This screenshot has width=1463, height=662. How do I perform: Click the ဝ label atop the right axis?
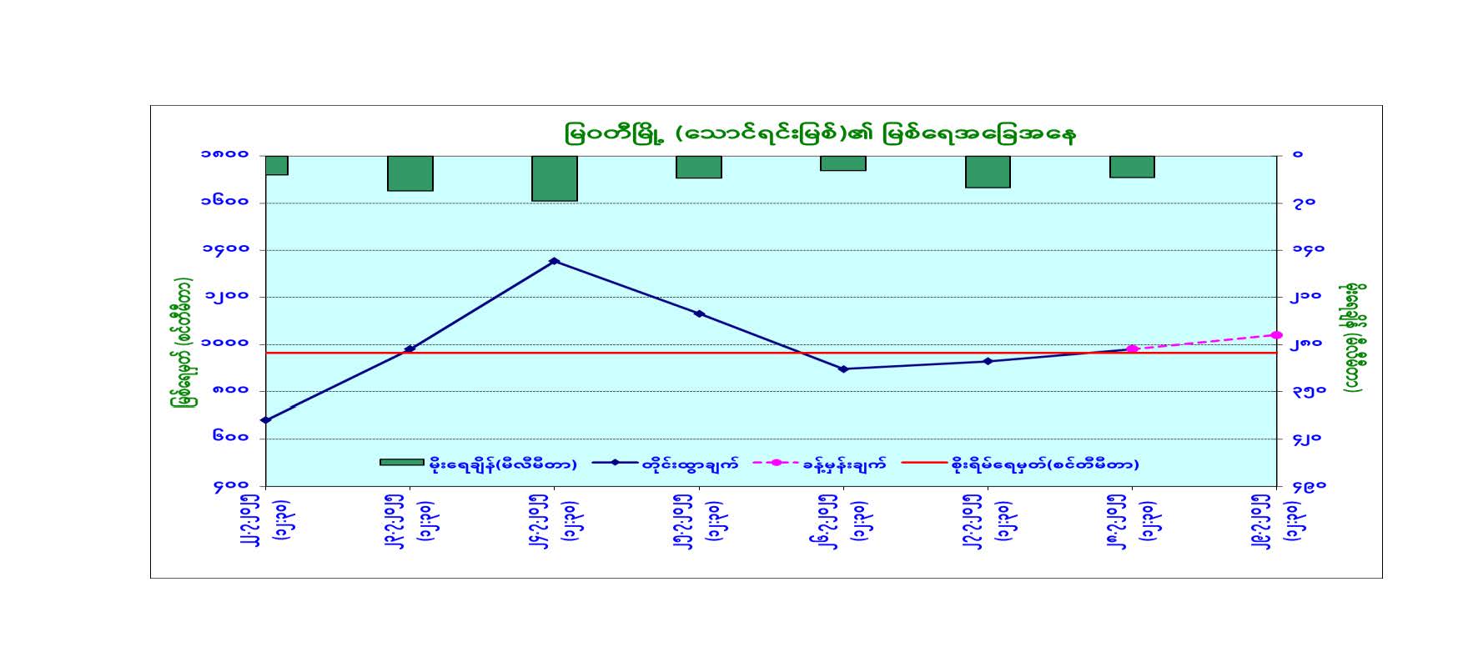[1297, 154]
